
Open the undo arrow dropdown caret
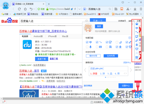pyautogui.click(x=34, y=9)
